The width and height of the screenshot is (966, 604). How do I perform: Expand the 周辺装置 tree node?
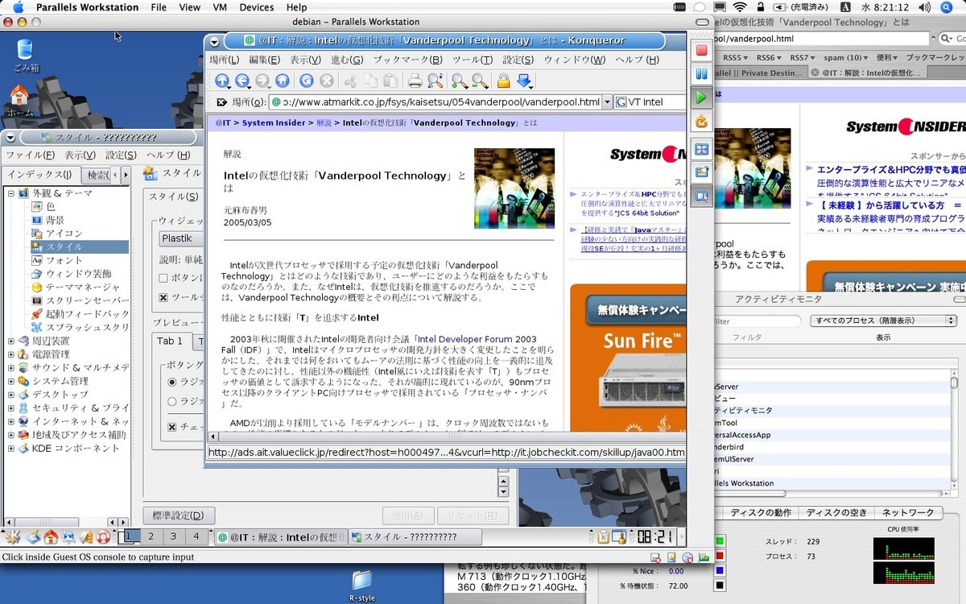[x=11, y=341]
